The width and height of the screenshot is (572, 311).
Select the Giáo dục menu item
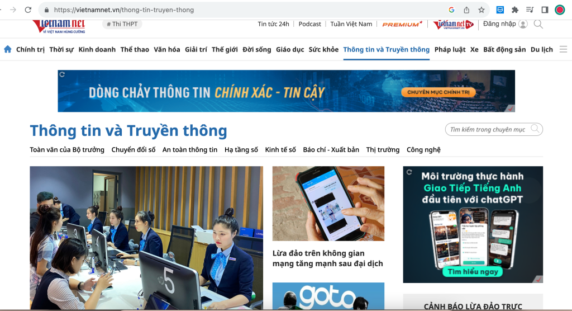[290, 49]
